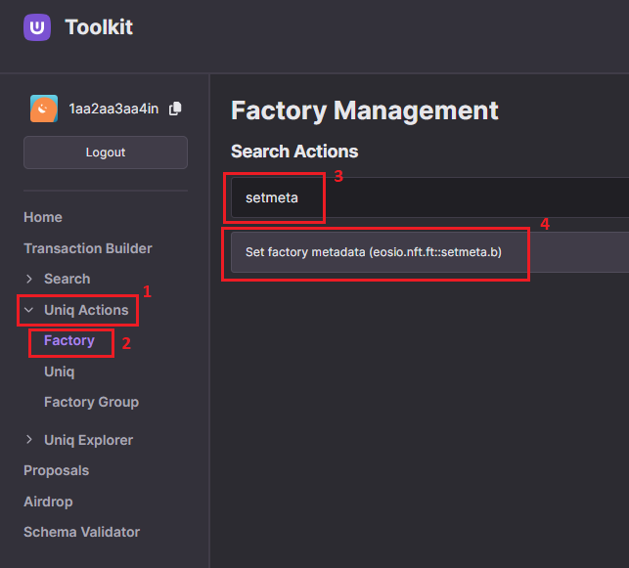Click the purple Toolkit logo icon
629x568 pixels.
point(37,27)
